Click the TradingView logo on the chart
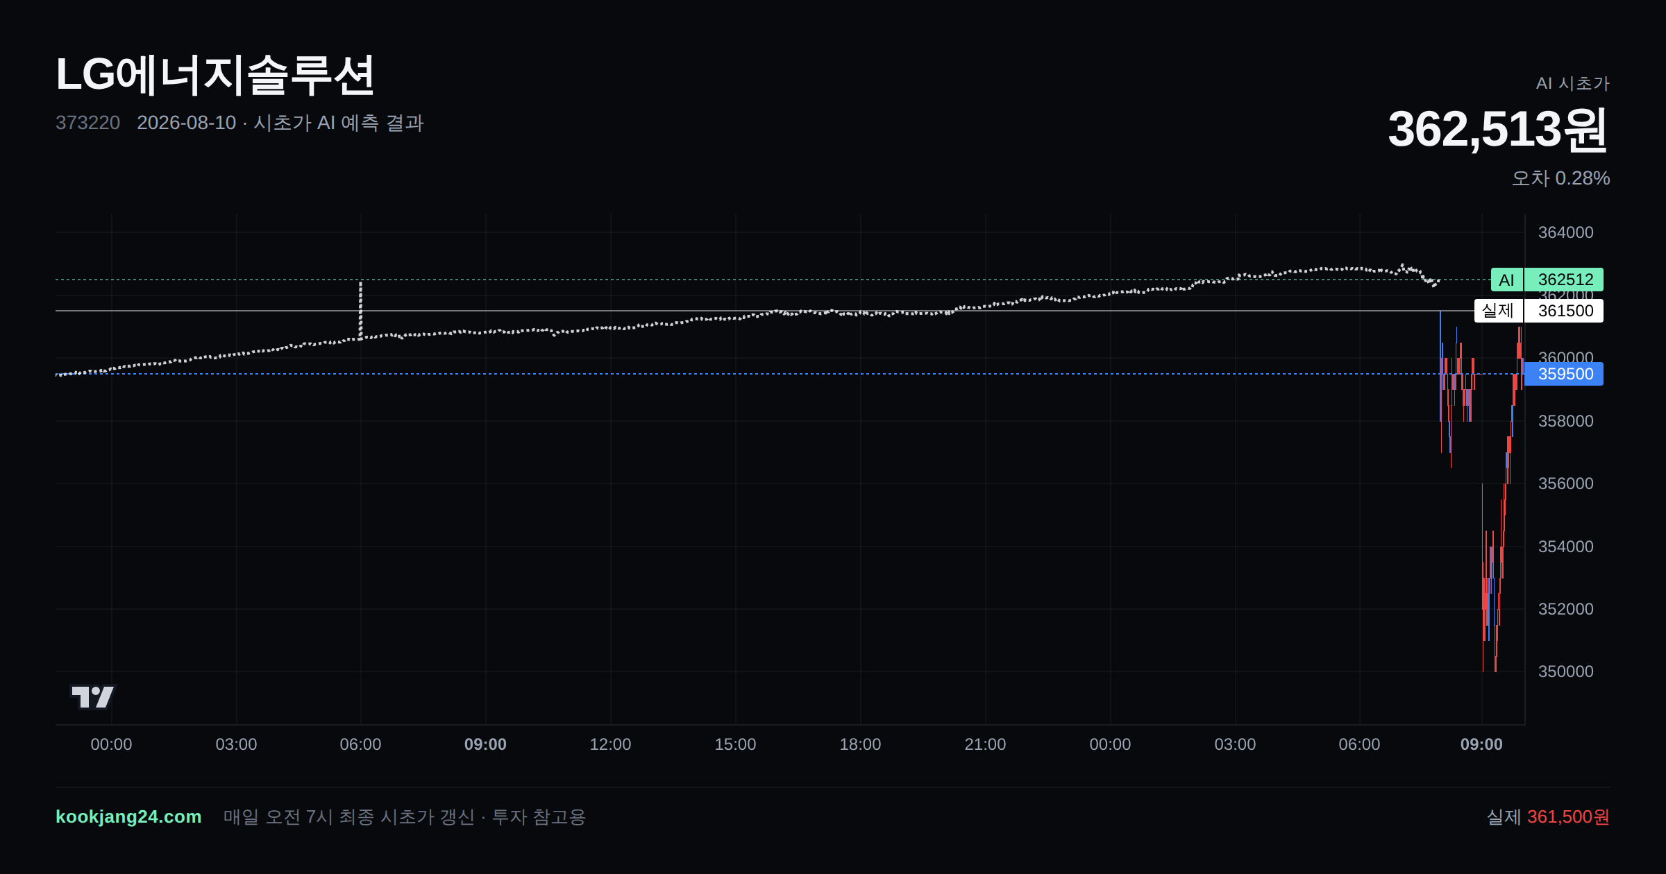The height and width of the screenshot is (874, 1666). (x=93, y=696)
